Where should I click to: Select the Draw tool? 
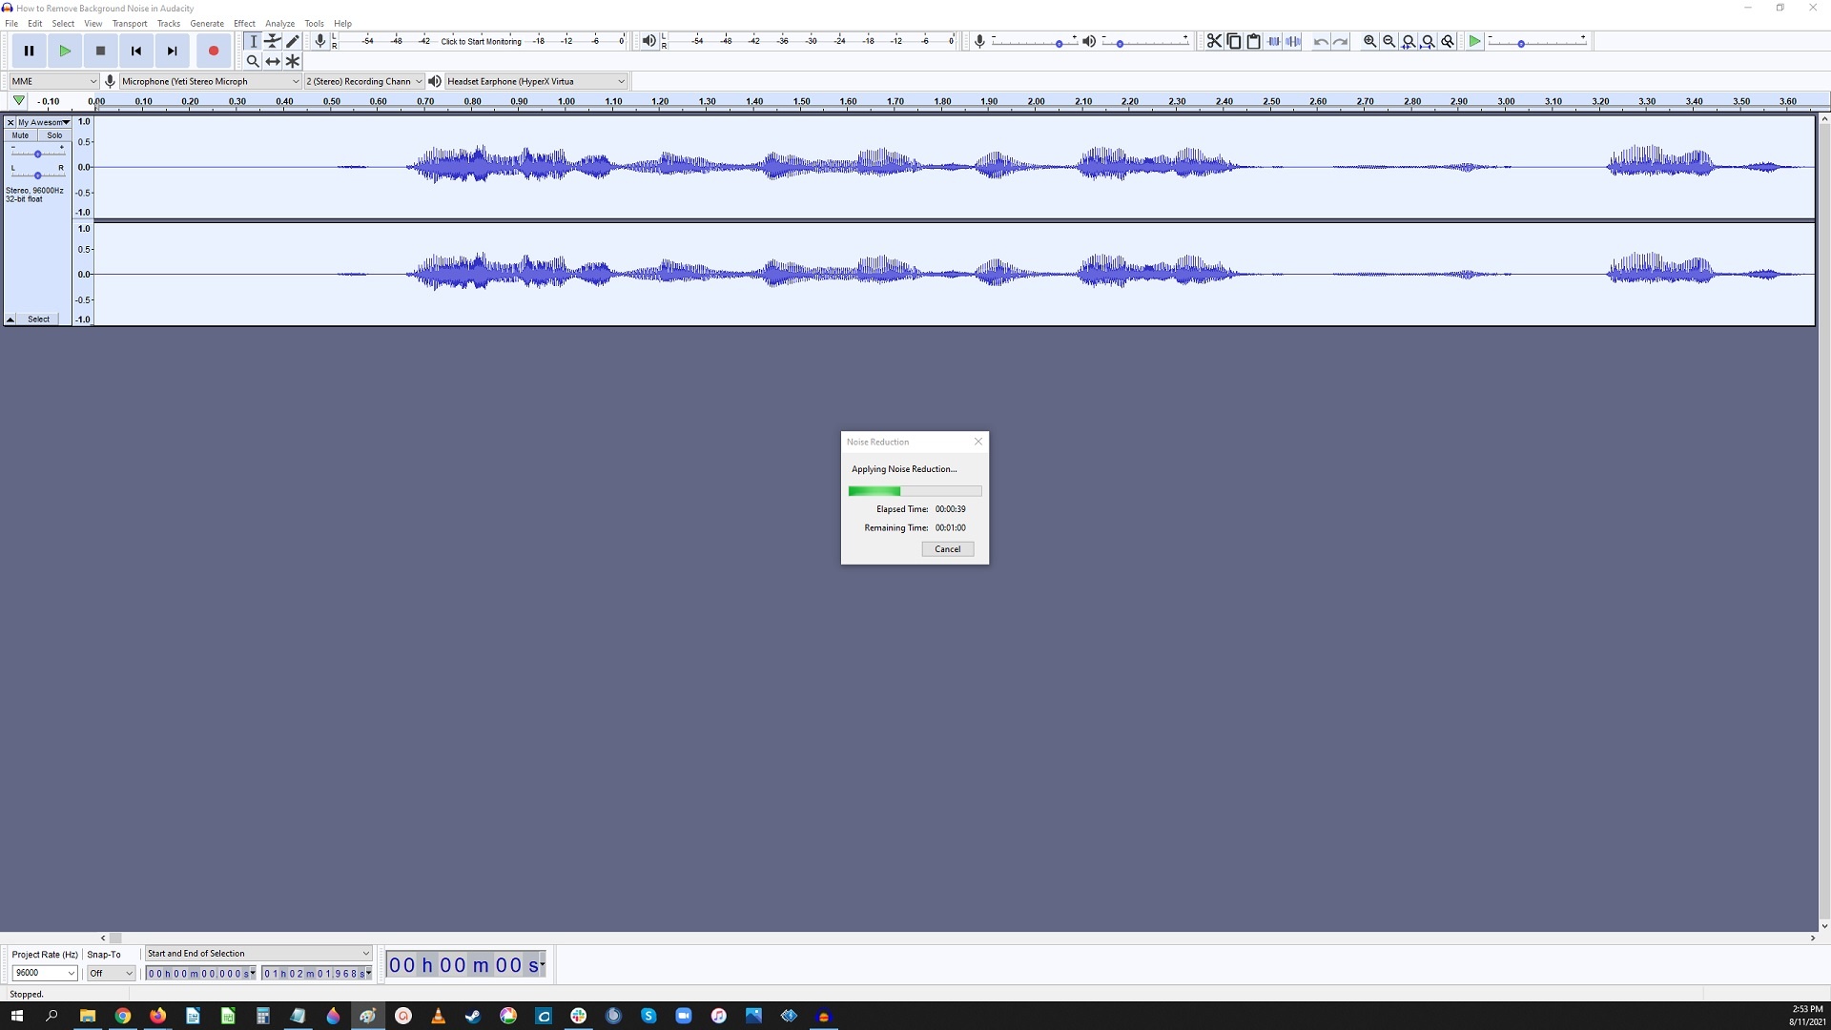293,41
